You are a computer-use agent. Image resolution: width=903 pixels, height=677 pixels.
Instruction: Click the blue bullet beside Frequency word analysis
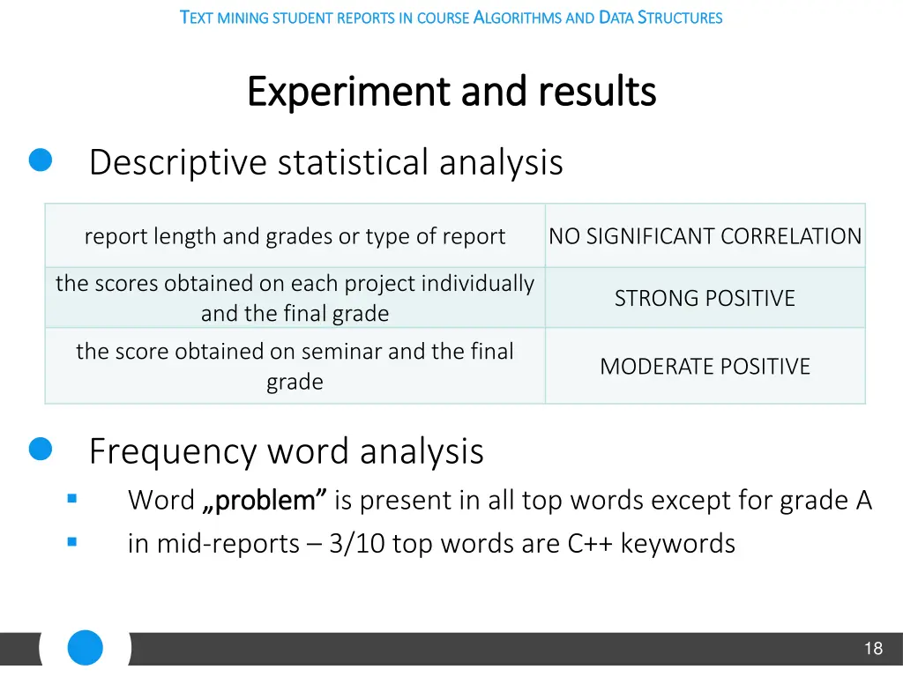pyautogui.click(x=41, y=449)
